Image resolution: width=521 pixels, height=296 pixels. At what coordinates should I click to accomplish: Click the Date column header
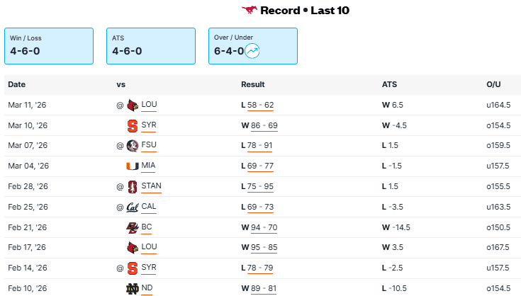(17, 84)
